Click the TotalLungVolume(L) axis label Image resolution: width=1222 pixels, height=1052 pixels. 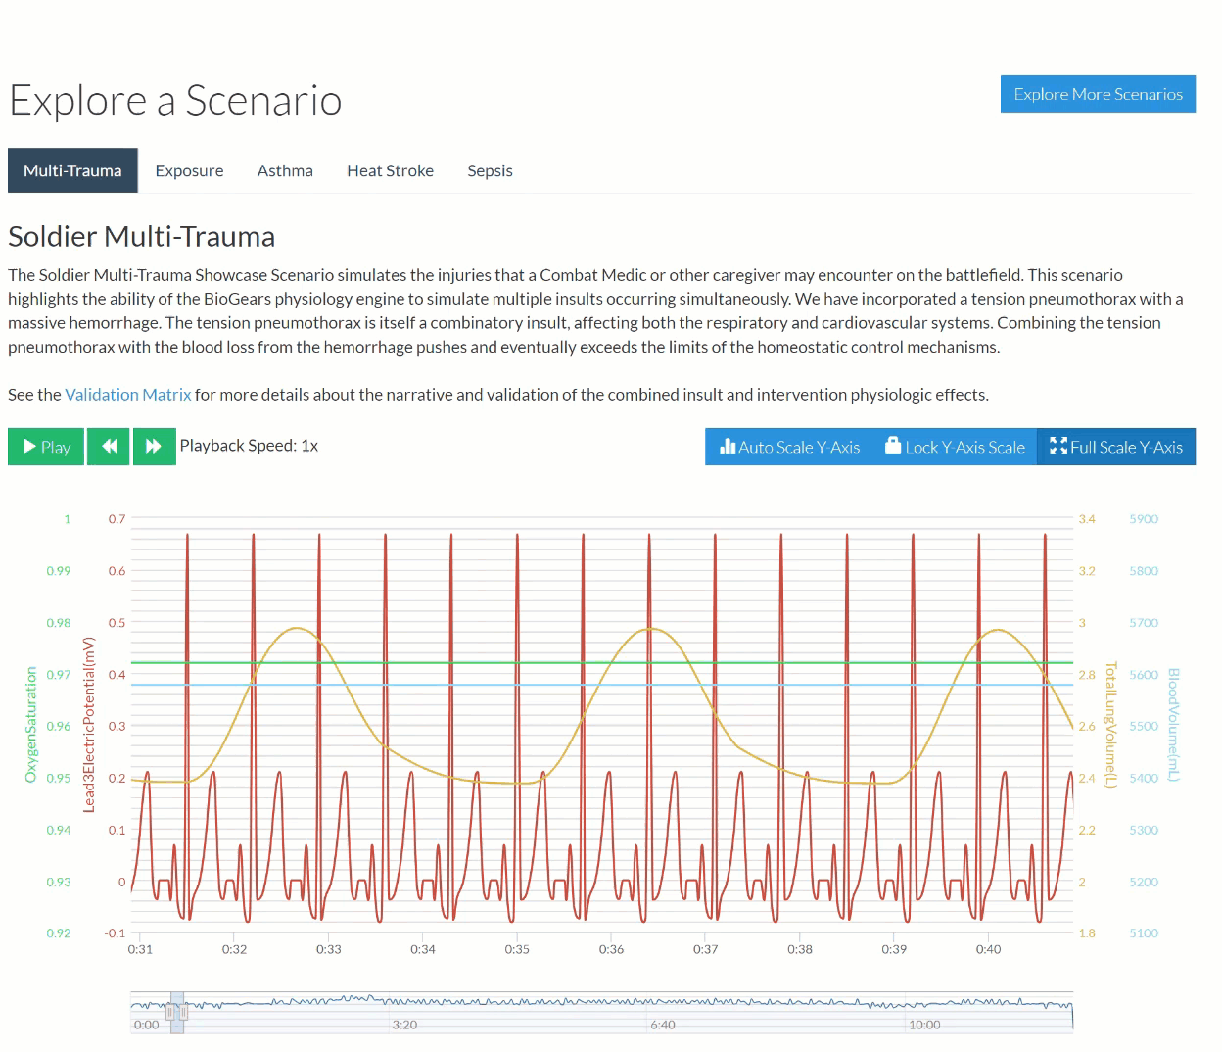click(1110, 725)
